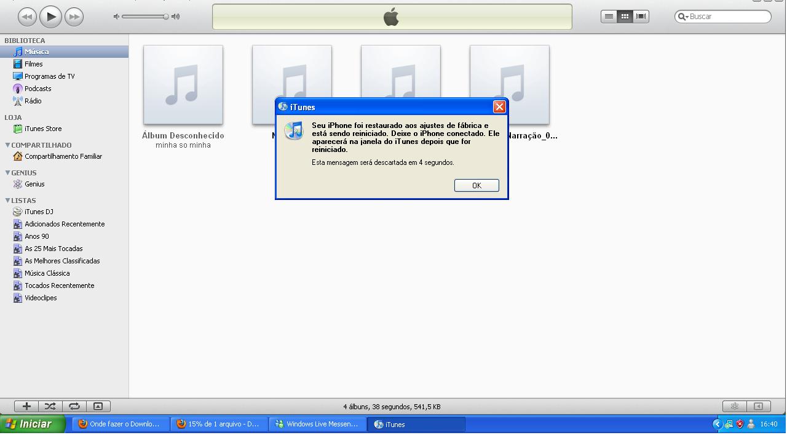This screenshot has height=443, width=787.
Task: Click the low-volume speaker icon
Action: point(116,17)
